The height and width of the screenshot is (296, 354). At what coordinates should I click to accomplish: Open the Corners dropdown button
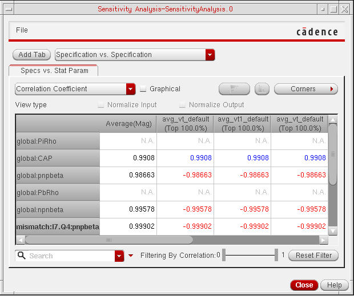pyautogui.click(x=306, y=89)
